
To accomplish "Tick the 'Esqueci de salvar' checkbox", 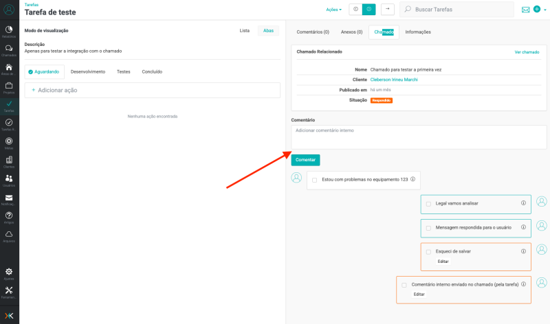I will [428, 251].
